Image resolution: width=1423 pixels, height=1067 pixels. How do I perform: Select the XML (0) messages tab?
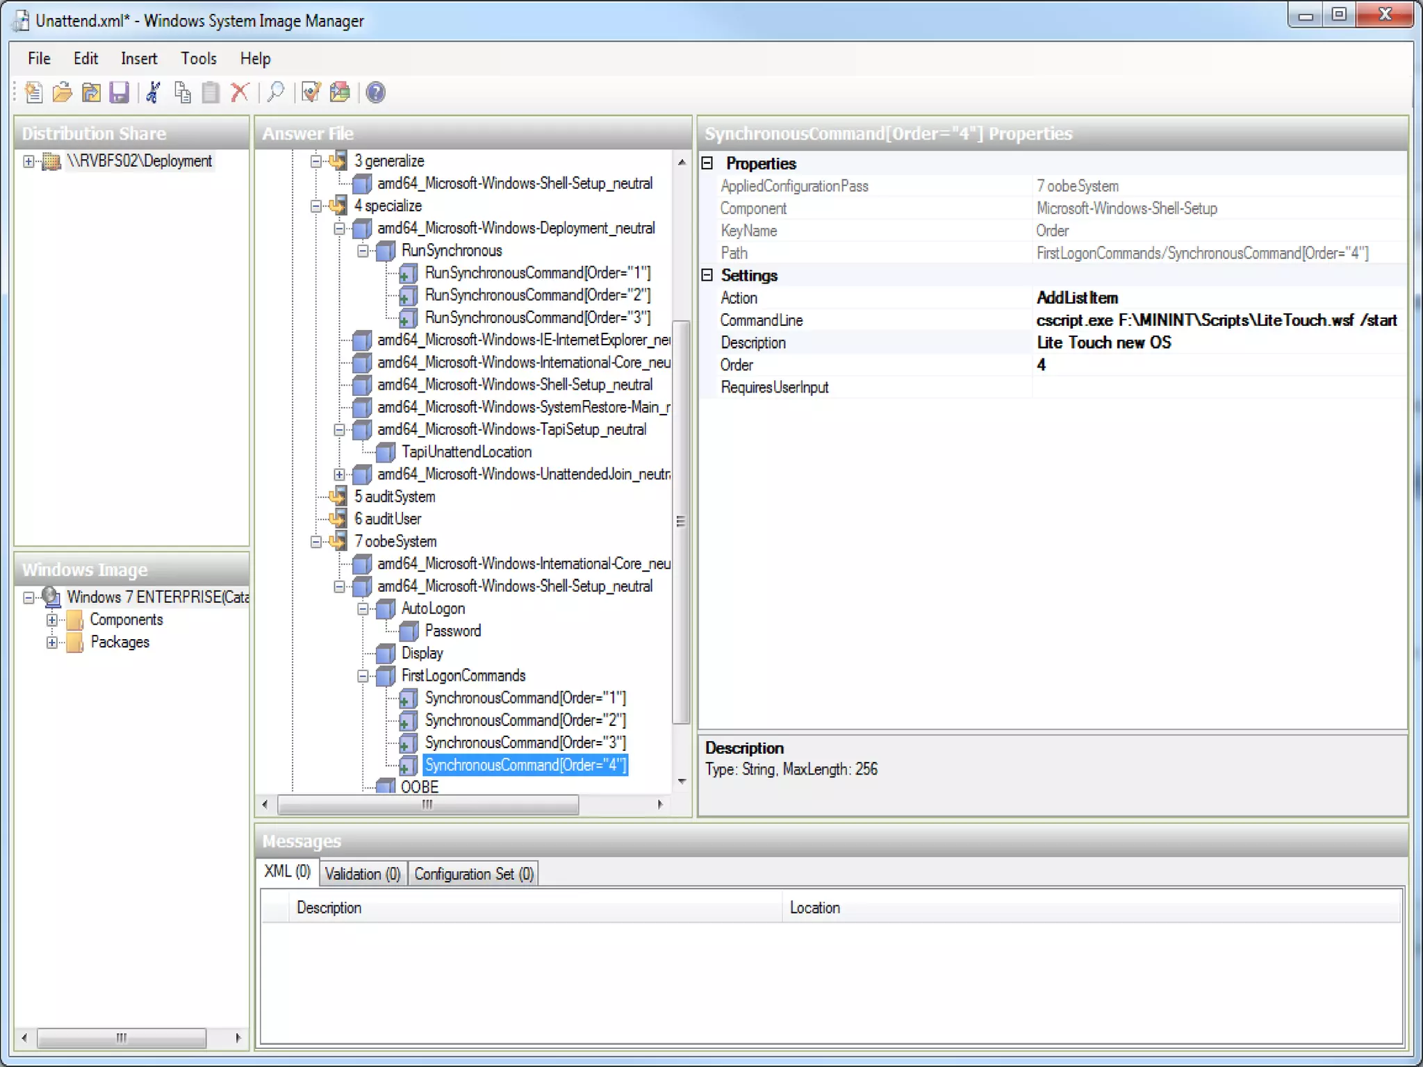[288, 871]
